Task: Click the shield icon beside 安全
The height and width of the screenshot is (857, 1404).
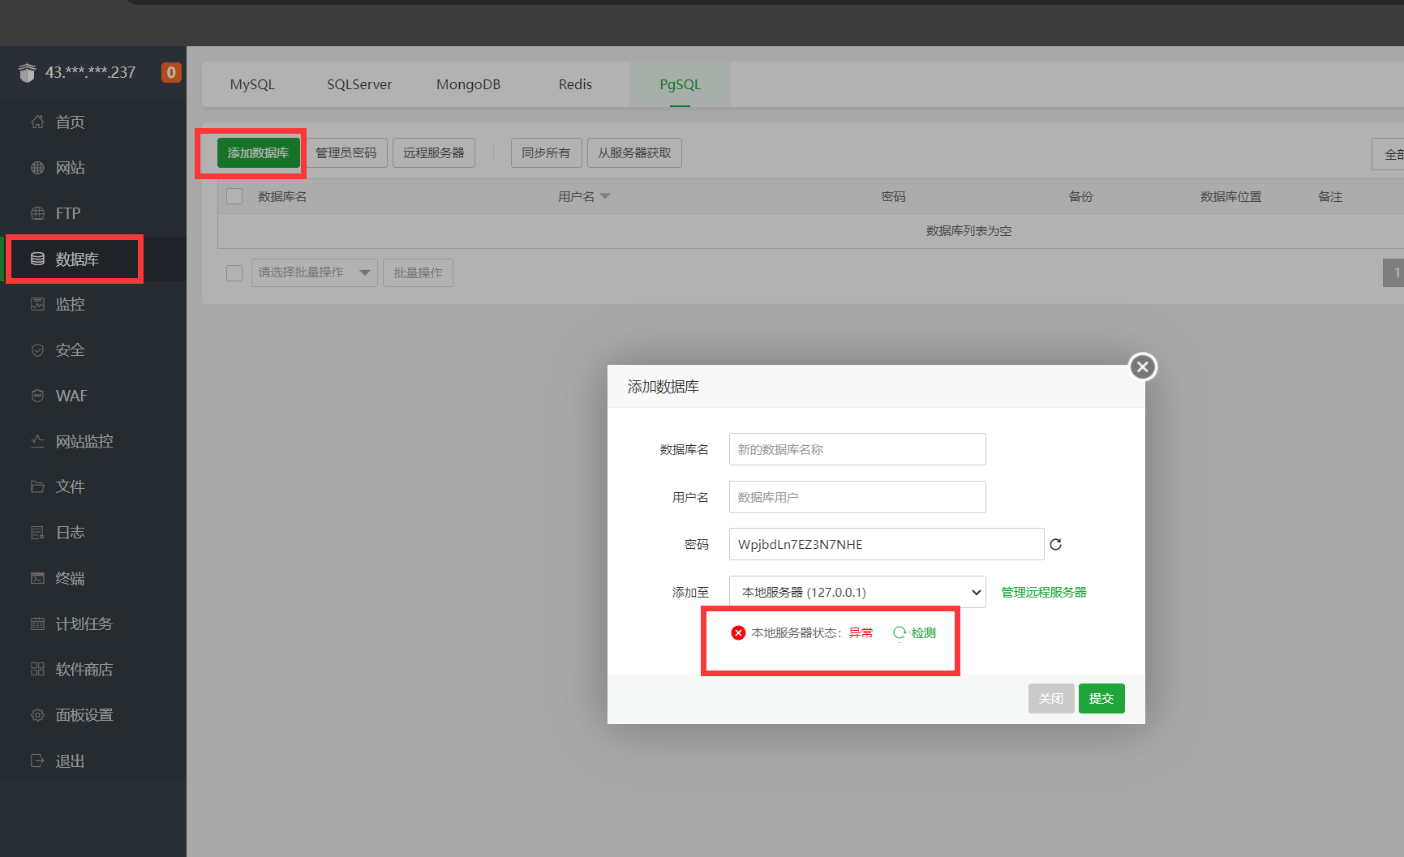Action: pyautogui.click(x=37, y=350)
